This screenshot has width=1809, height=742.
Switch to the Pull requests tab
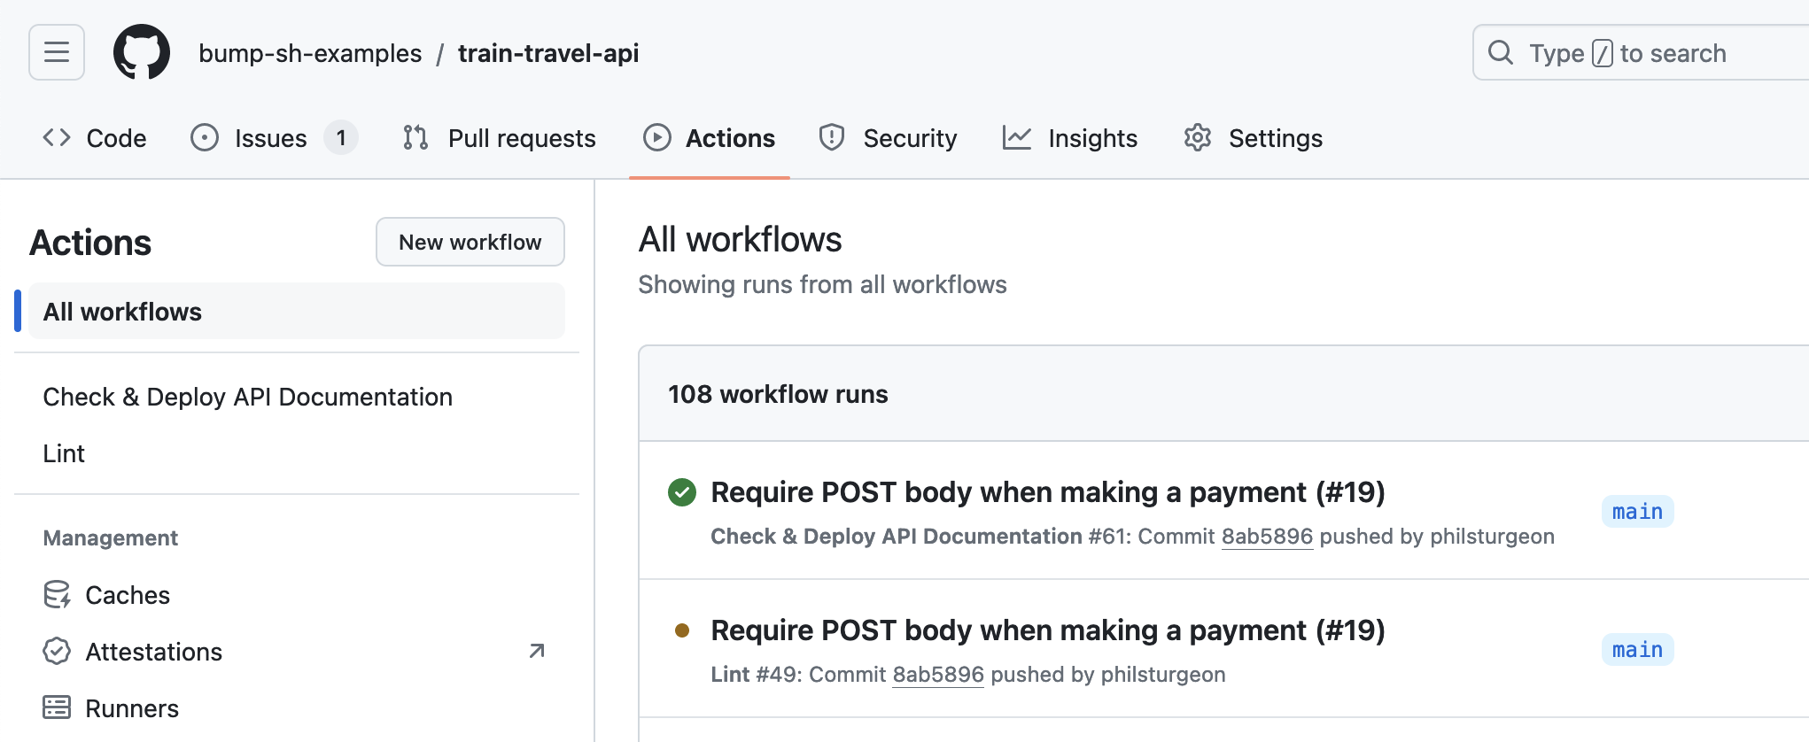[500, 138]
